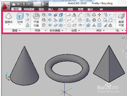Viewport: 127px width, 96px height.
Task: Click the Copy tool icon
Action: tap(105, 15)
